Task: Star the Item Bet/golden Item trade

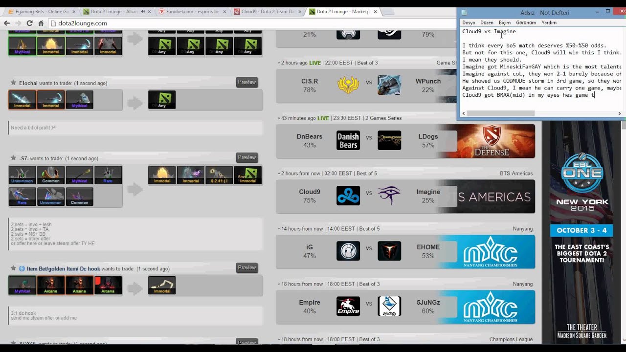Action: (x=13, y=268)
